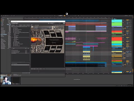This screenshot has width=134, height=101.
Task: Select the first instrument file in Kontakt file list
Action: tap(21, 50)
